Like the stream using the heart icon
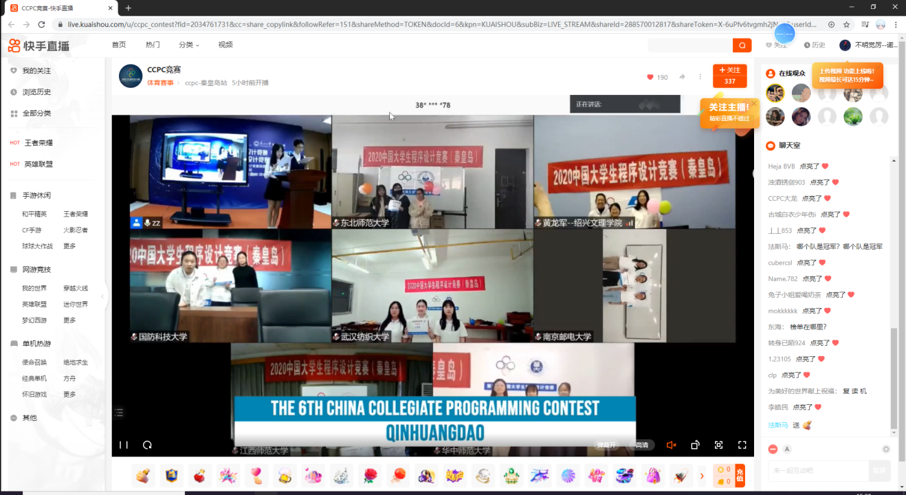 click(650, 77)
